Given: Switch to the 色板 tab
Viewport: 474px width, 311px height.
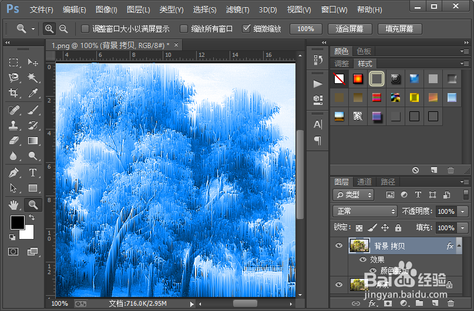Looking at the screenshot, I should pos(364,51).
